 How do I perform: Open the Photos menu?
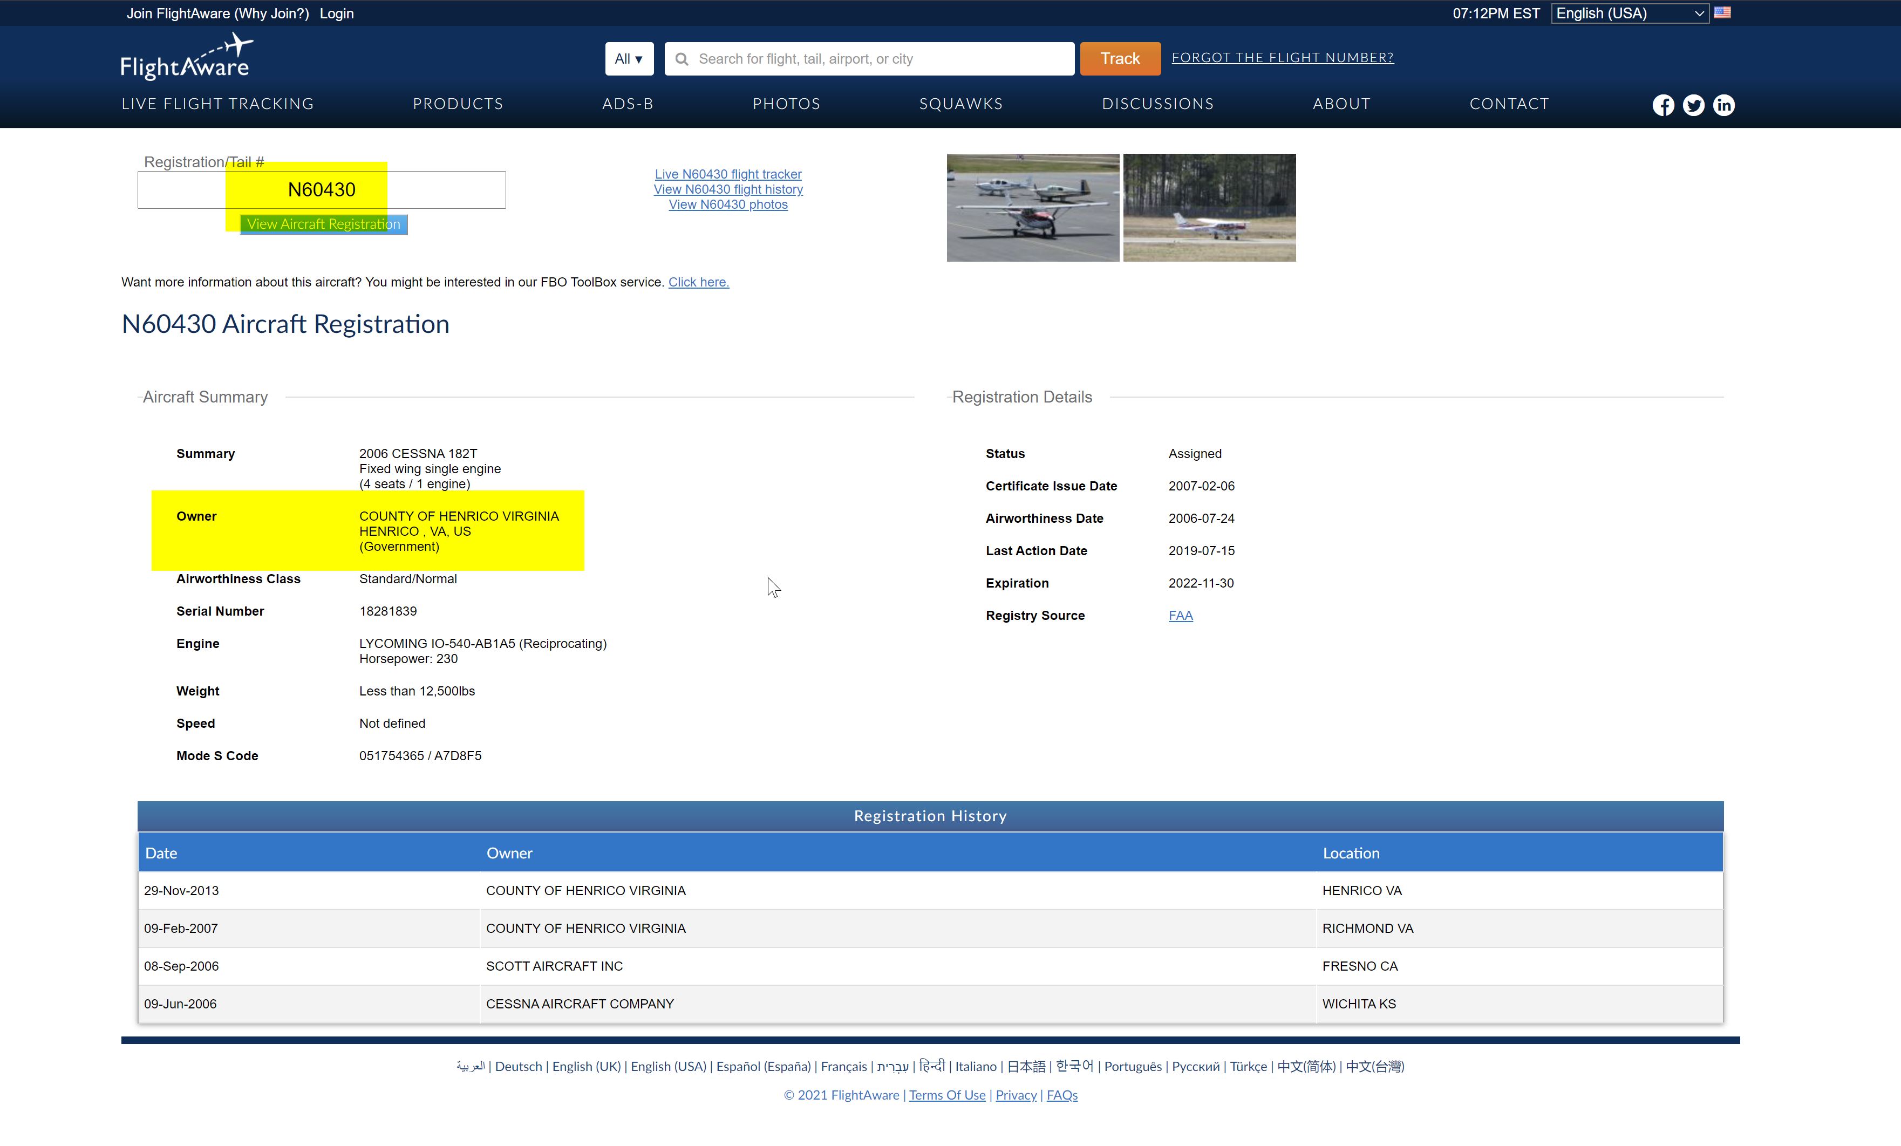786,104
